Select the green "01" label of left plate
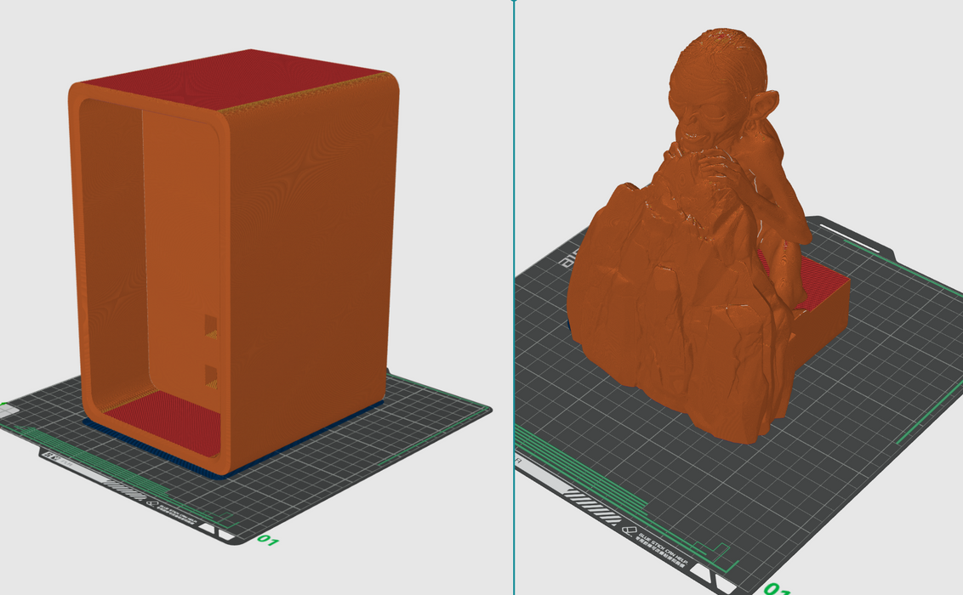Image resolution: width=963 pixels, height=595 pixels. (268, 540)
